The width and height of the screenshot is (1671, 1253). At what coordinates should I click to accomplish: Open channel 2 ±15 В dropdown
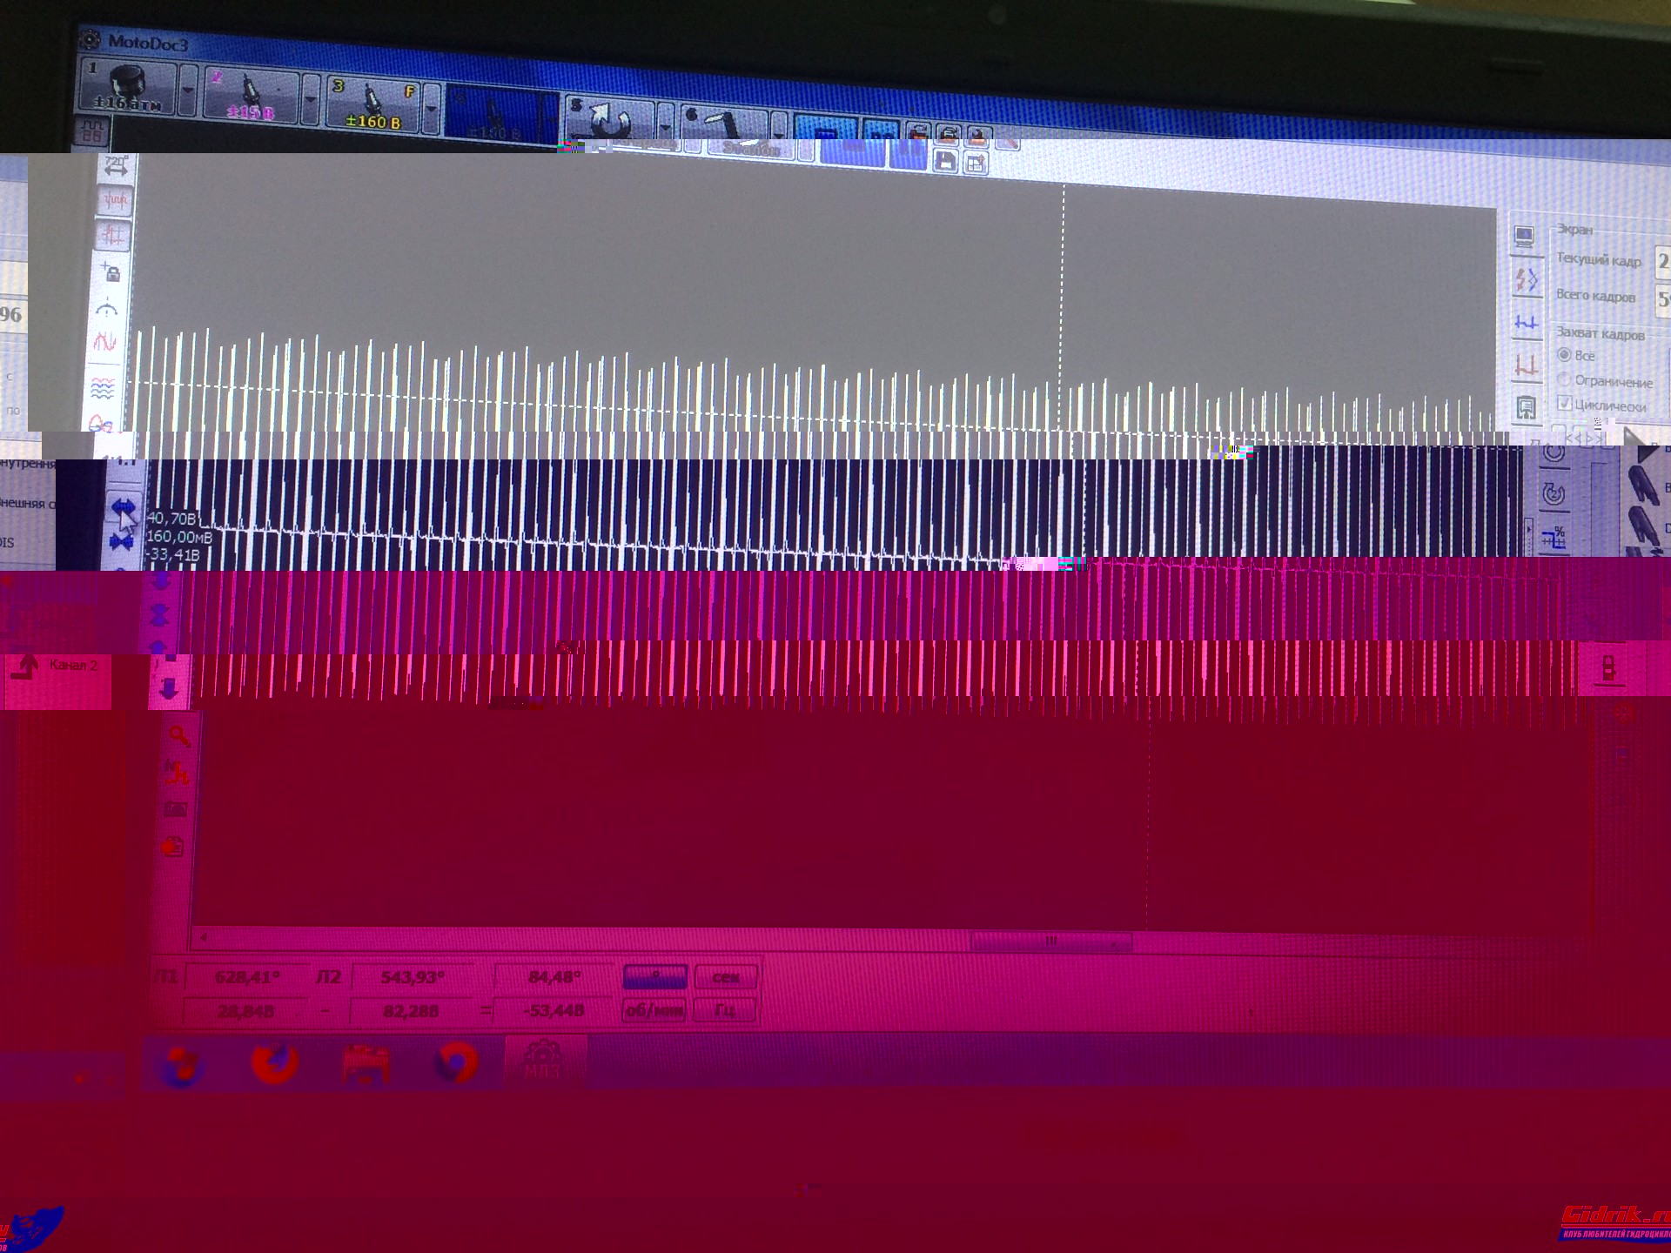[311, 99]
